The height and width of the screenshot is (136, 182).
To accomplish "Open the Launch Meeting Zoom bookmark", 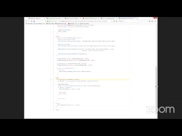I will [x=39, y=24].
